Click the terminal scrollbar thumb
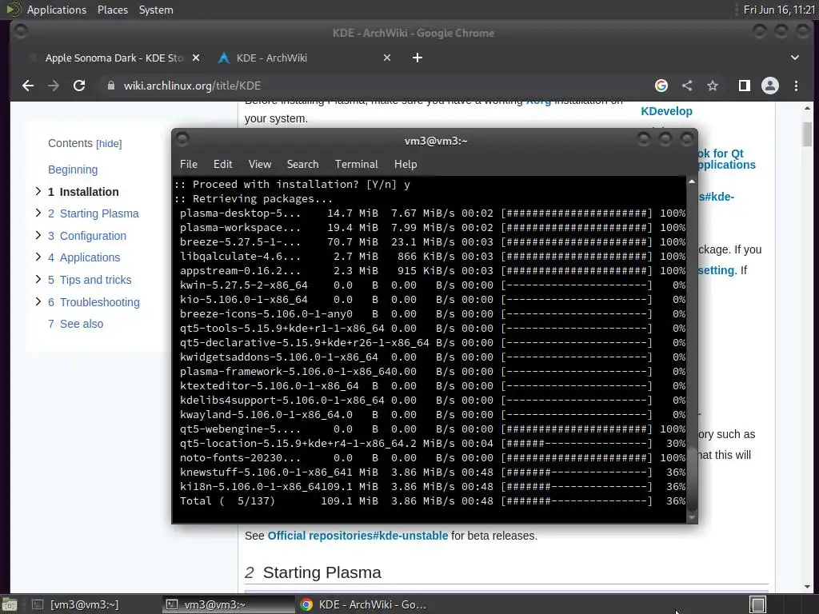The image size is (819, 614). [x=692, y=478]
